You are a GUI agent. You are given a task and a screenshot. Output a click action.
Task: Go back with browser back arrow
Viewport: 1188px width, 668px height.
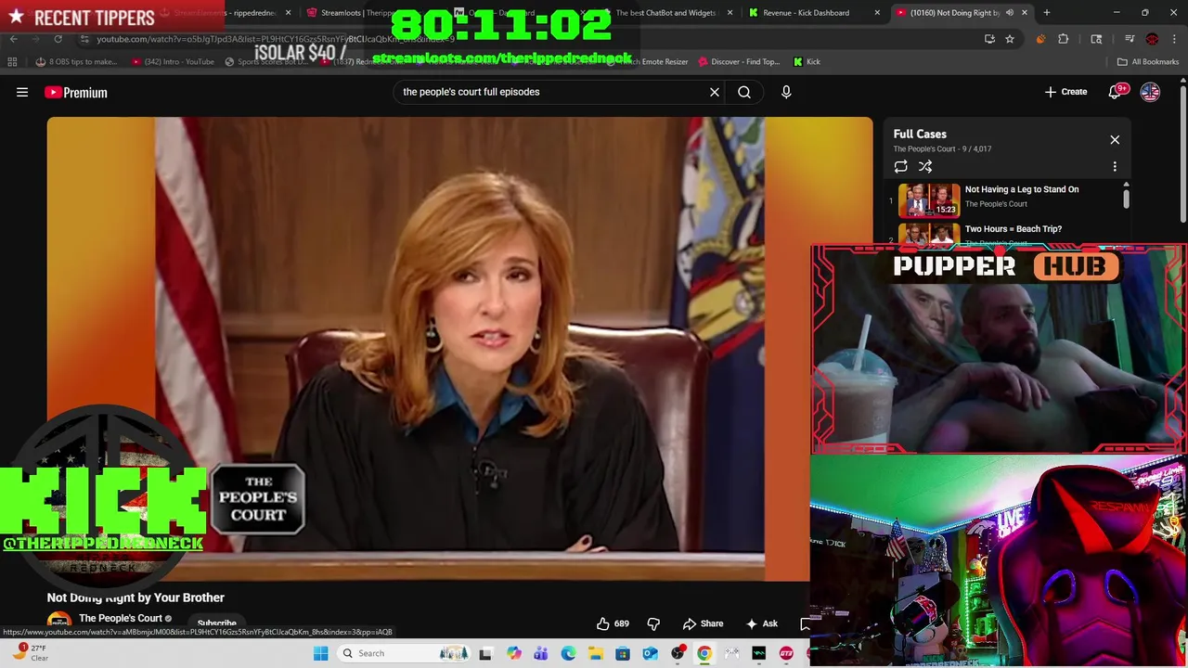click(13, 39)
